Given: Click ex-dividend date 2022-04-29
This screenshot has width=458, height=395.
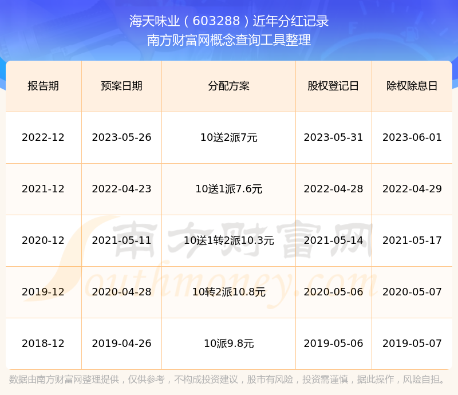Looking at the screenshot, I should (x=412, y=189).
